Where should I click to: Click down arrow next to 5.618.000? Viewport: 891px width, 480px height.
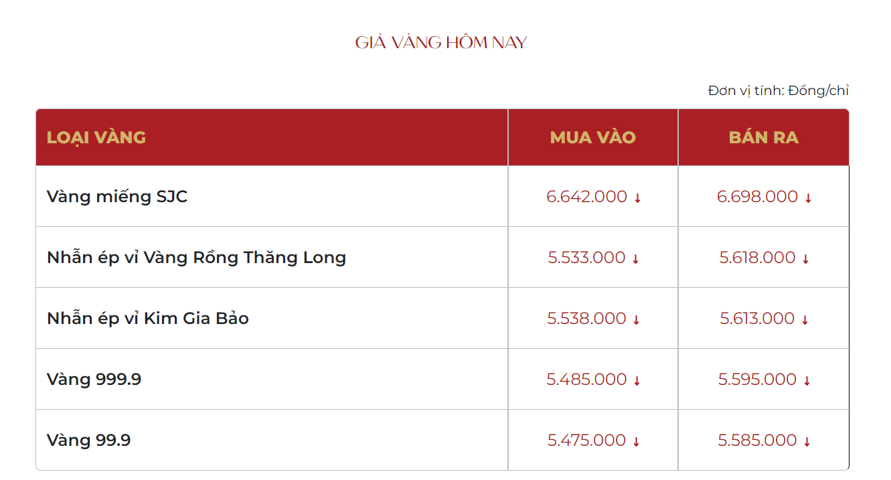click(806, 259)
